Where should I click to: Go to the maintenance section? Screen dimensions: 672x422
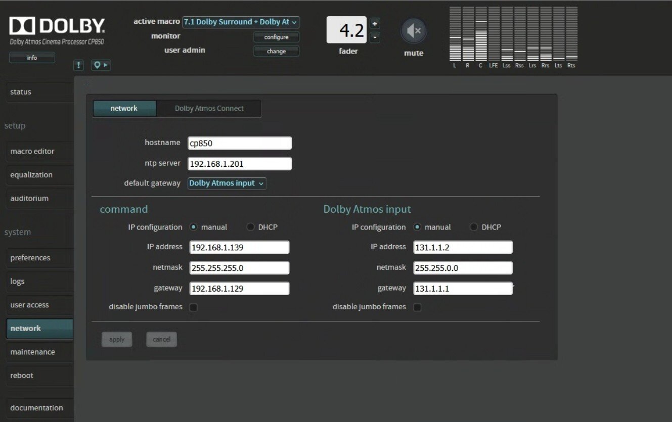point(32,352)
